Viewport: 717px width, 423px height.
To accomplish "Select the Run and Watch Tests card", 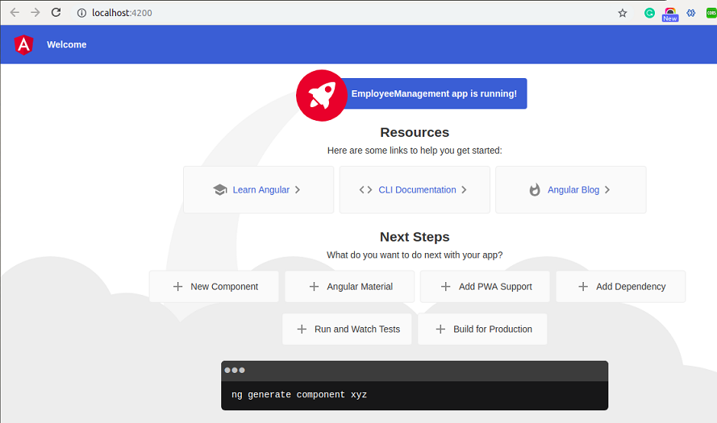I will pyautogui.click(x=347, y=329).
